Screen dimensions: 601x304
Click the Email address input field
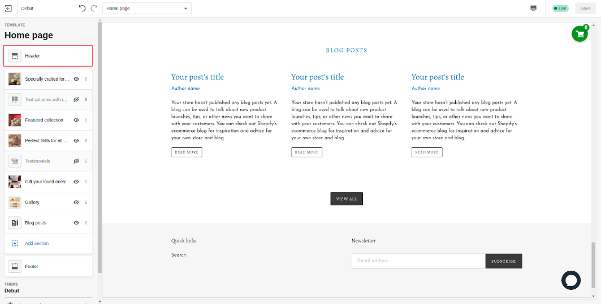pos(418,261)
